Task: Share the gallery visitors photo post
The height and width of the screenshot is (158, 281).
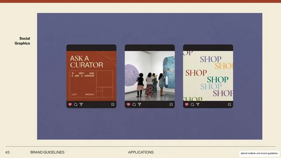Action: pos(140,104)
